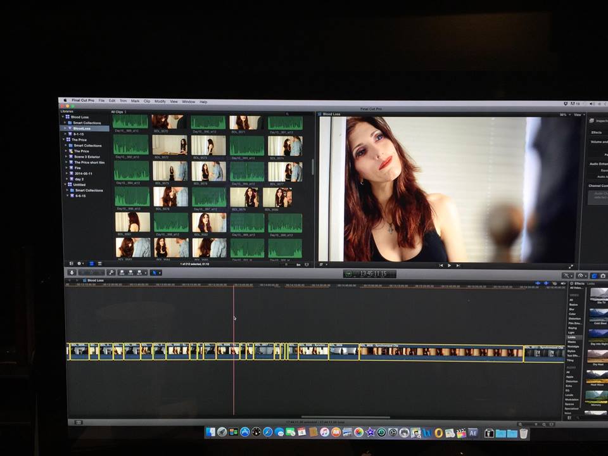The width and height of the screenshot is (608, 456).
Task: Open the keyword editor key icon
Action: (x=111, y=272)
